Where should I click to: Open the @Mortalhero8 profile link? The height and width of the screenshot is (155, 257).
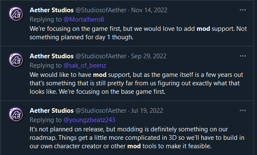click(x=84, y=19)
